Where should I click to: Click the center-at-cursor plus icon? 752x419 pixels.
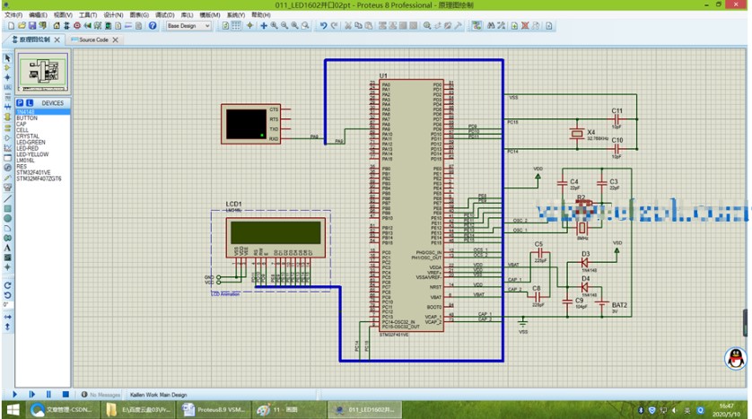tap(263, 25)
